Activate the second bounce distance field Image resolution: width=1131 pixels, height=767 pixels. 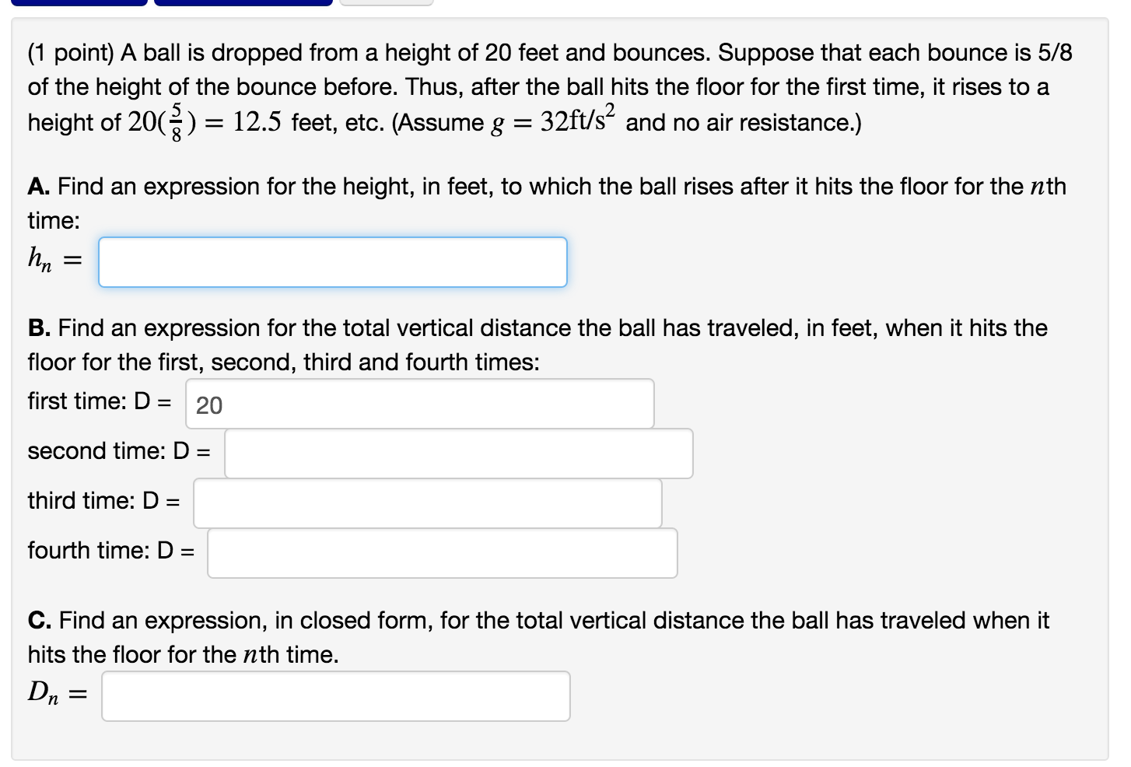click(459, 453)
